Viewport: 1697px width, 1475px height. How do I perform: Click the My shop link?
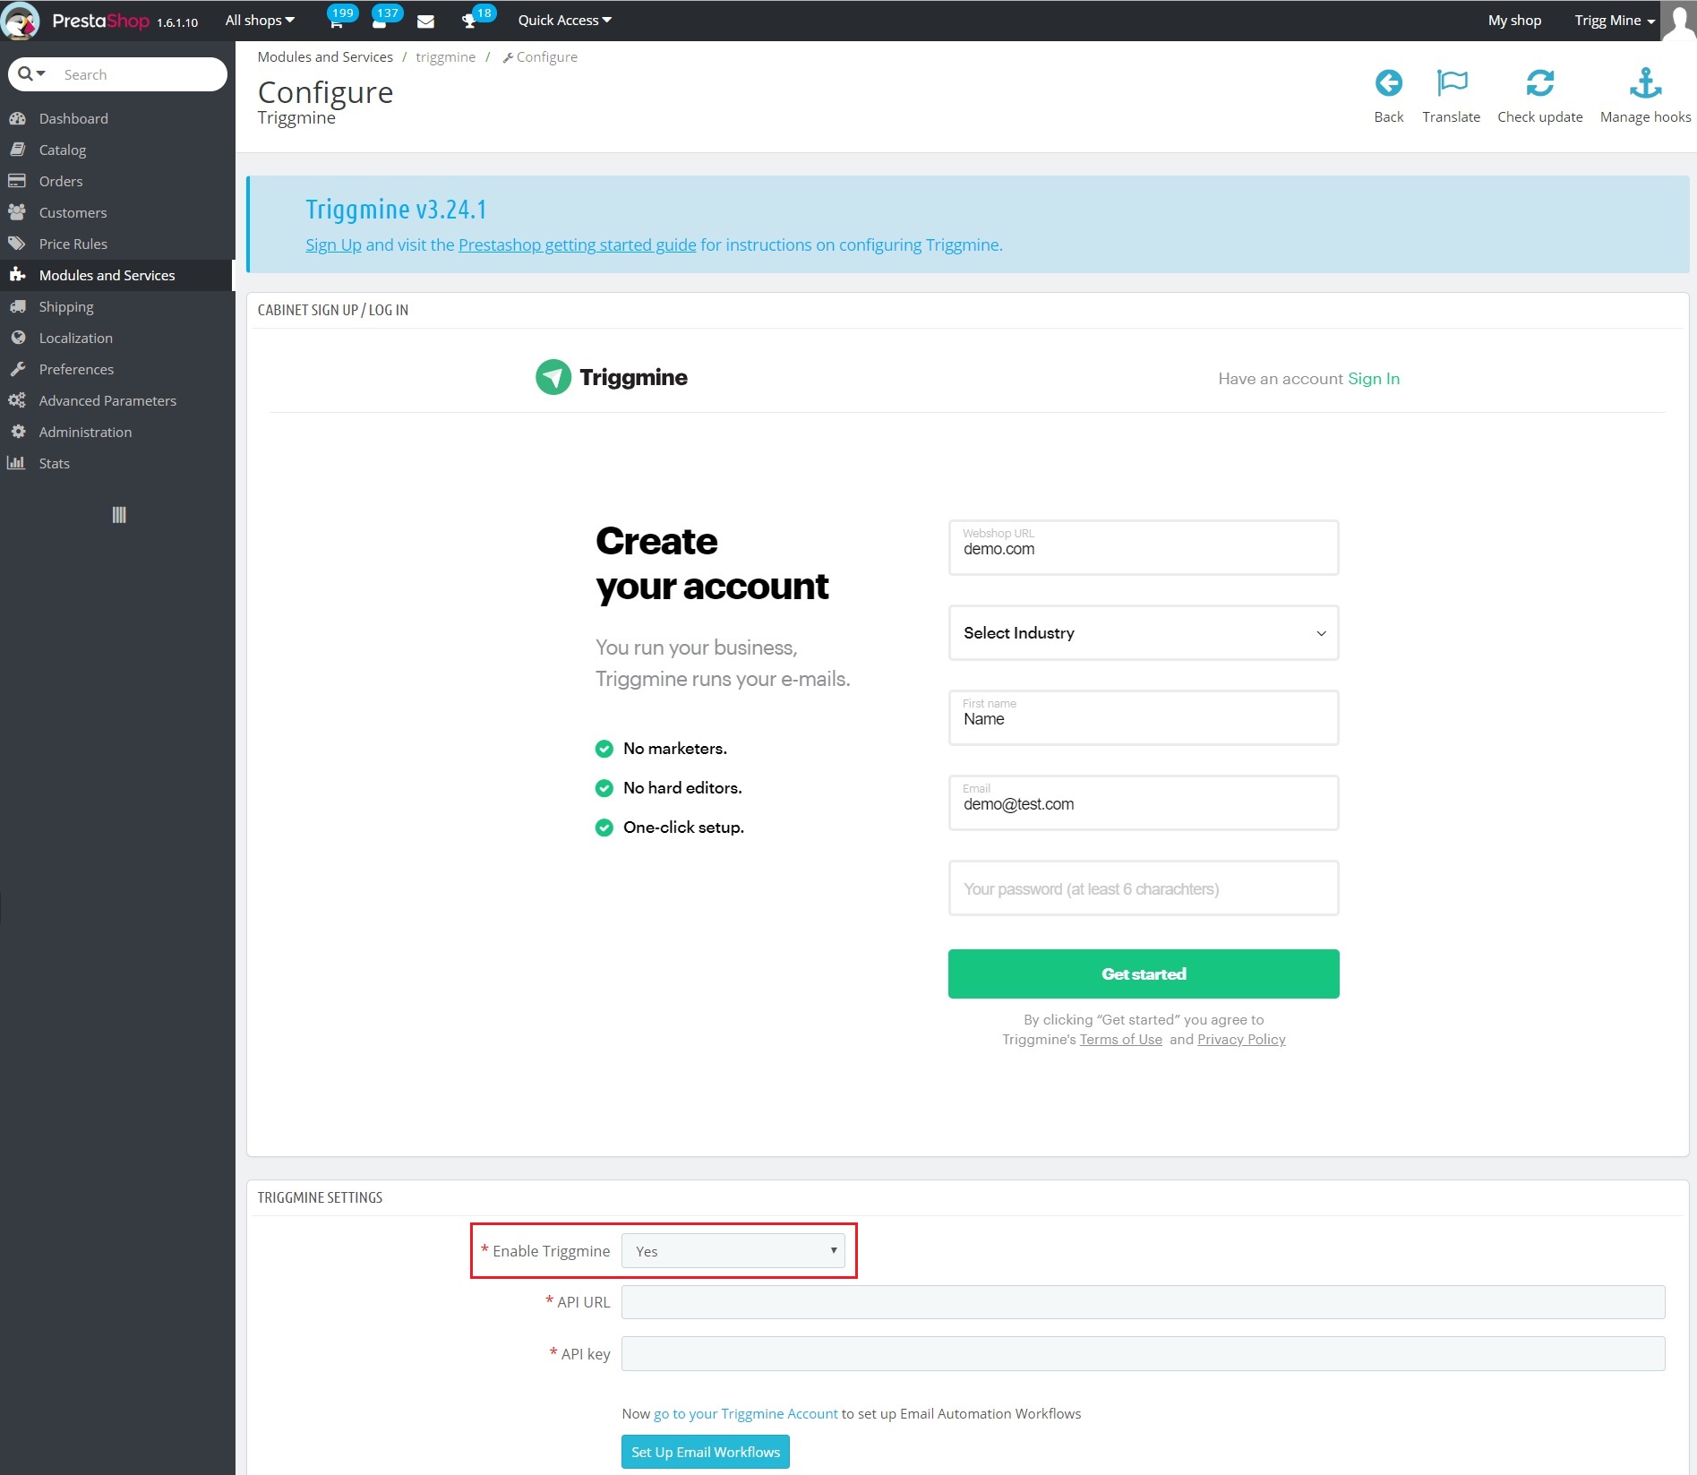(1514, 21)
